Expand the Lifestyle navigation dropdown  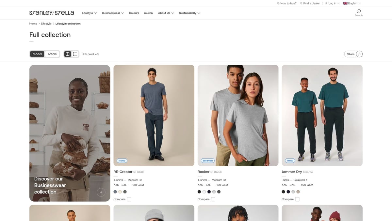(x=89, y=13)
